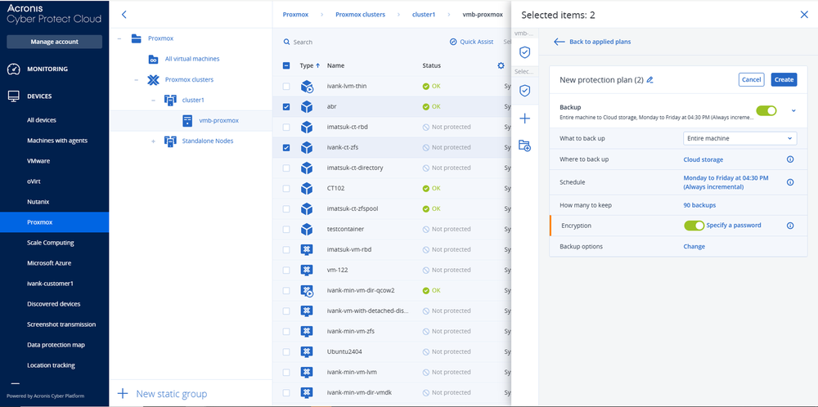The image size is (818, 407).
Task: Go Back to applied plans
Action: (592, 42)
